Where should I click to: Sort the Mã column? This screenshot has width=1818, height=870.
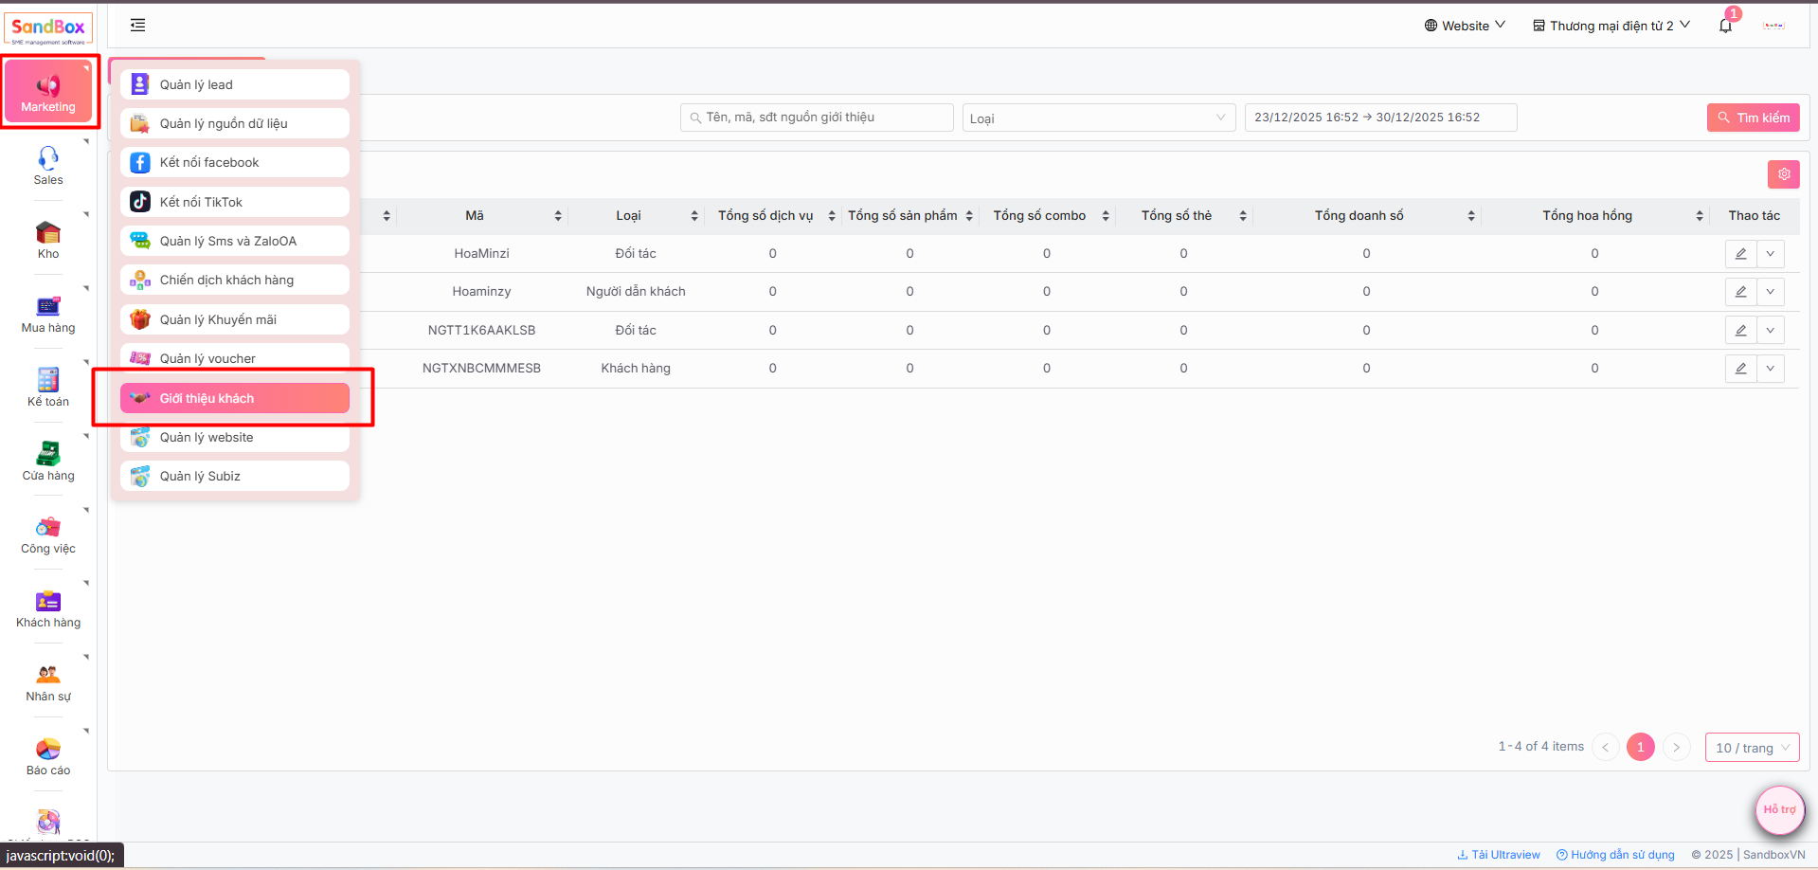pos(558,216)
